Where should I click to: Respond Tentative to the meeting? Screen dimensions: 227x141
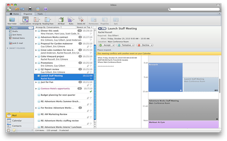click(x=126, y=45)
